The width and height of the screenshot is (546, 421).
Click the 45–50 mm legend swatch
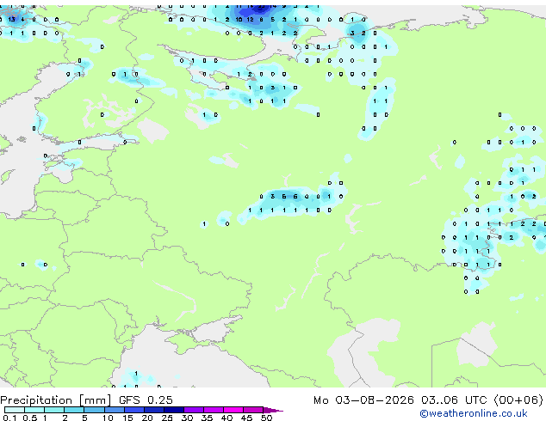point(253,410)
